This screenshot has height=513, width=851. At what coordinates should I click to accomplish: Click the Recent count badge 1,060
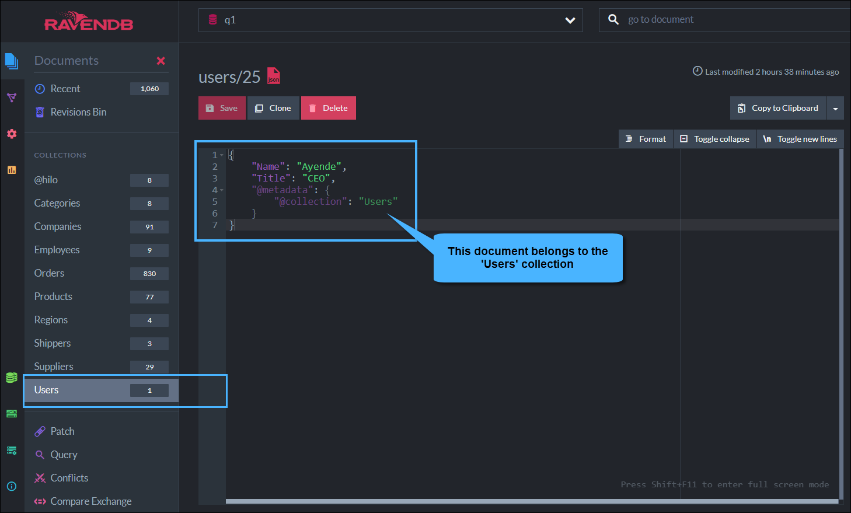point(149,89)
